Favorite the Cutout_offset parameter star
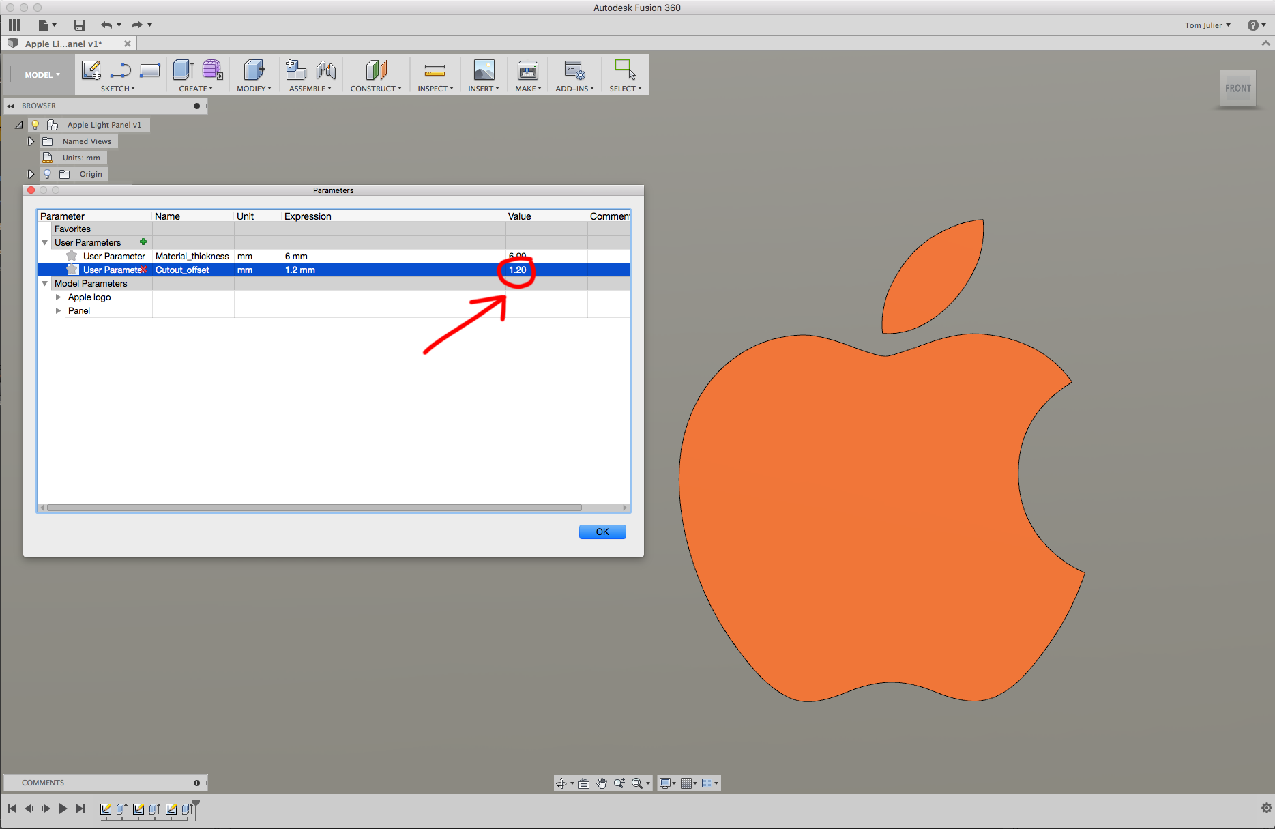 tap(72, 270)
